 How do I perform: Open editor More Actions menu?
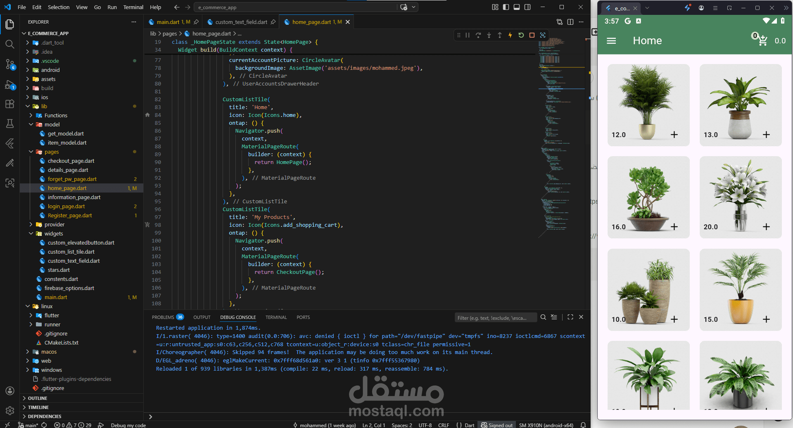click(x=581, y=22)
